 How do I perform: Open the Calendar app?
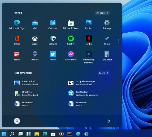pos(53,25)
